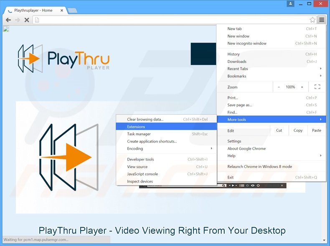Click the Paste button in Edit row
330x246 pixels.
tap(317, 131)
